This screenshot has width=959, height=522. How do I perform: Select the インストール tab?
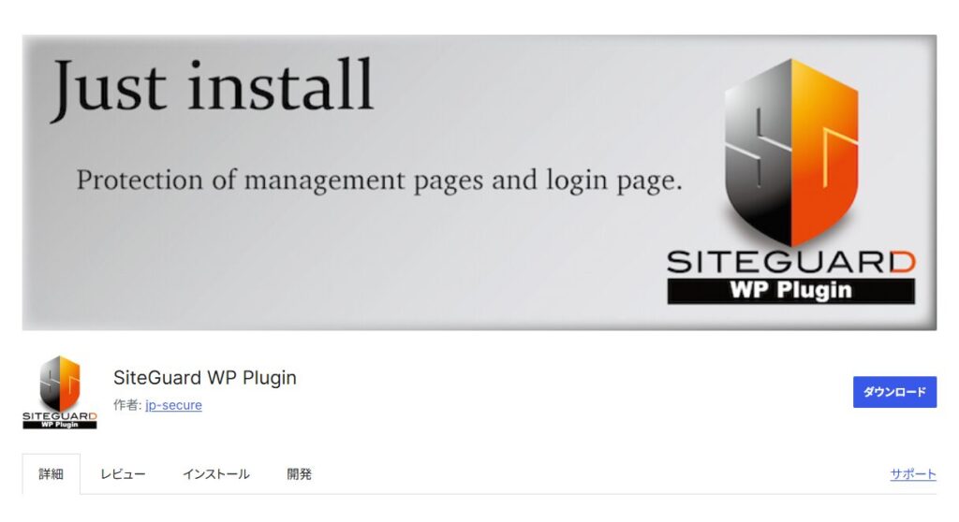[216, 473]
